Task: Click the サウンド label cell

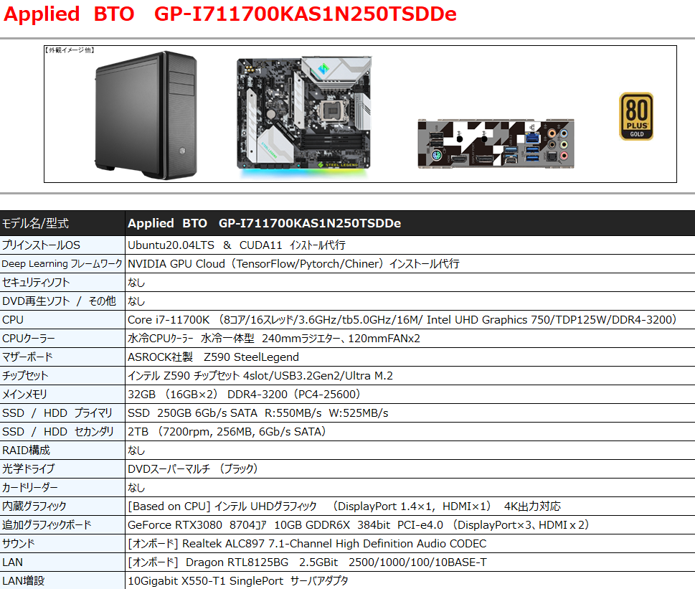Action: point(62,543)
